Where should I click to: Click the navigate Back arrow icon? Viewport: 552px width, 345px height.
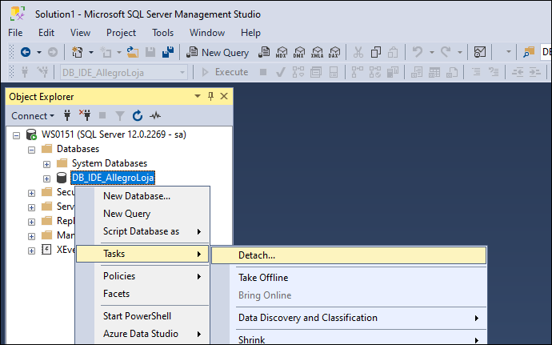coord(26,52)
